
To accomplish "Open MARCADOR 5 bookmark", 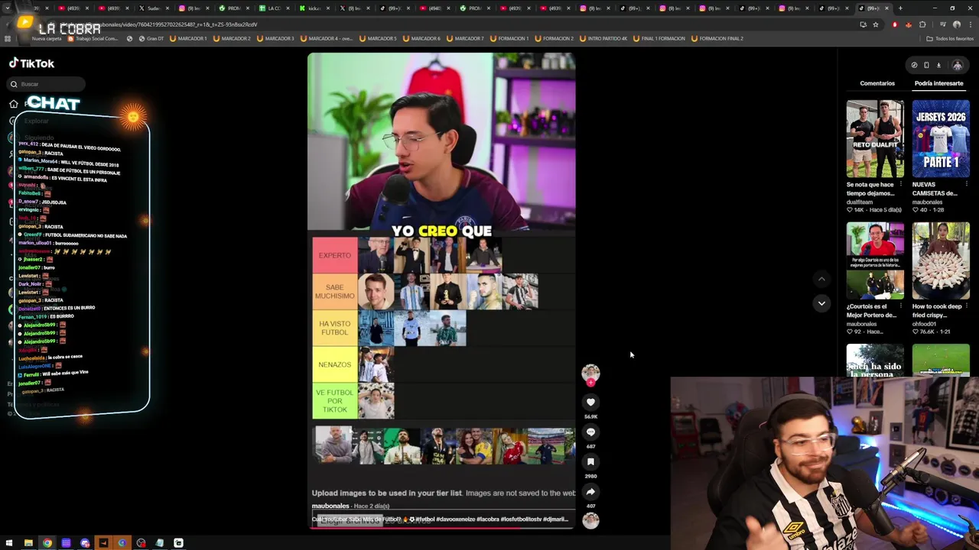I will tap(378, 38).
